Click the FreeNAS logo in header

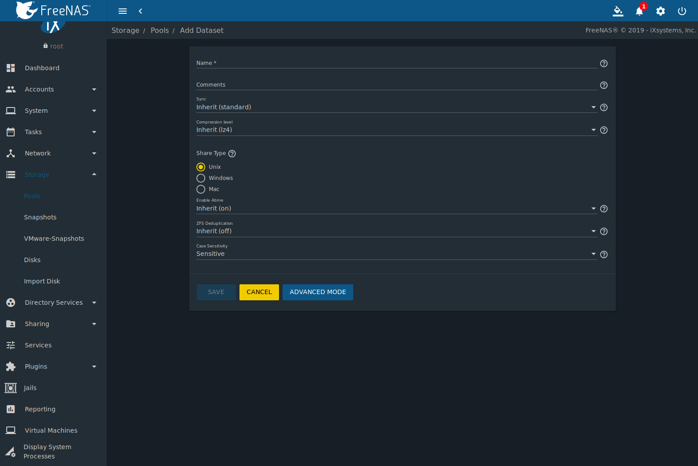click(53, 10)
